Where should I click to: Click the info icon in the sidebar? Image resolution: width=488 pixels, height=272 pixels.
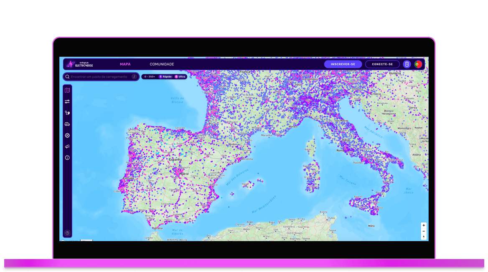coord(67,157)
